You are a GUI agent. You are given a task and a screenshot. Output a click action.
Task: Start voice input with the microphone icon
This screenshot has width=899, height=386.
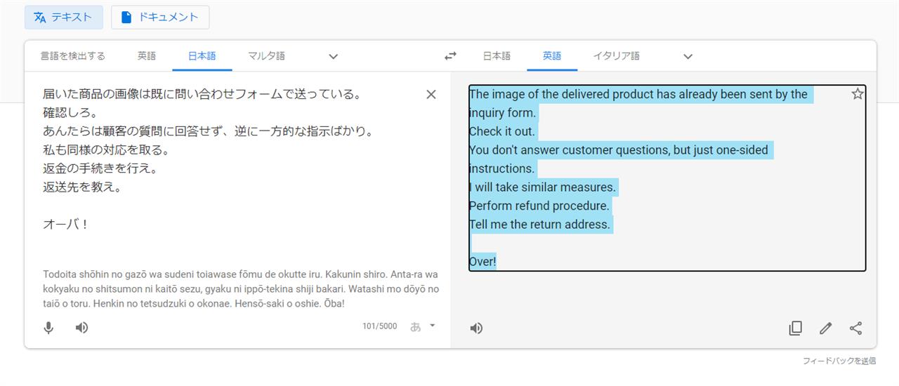(x=48, y=328)
